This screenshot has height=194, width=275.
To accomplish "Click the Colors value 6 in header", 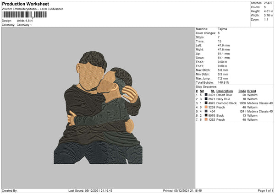I will [x=264, y=7].
